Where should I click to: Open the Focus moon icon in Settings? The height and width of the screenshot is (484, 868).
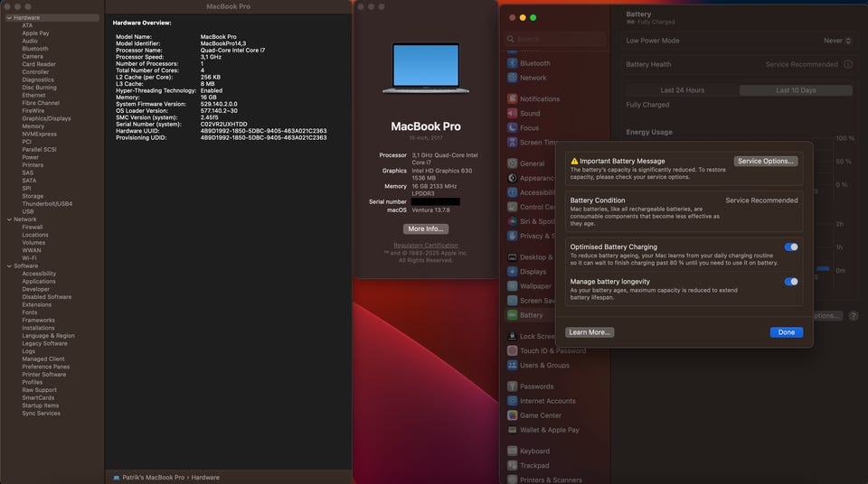coord(512,128)
